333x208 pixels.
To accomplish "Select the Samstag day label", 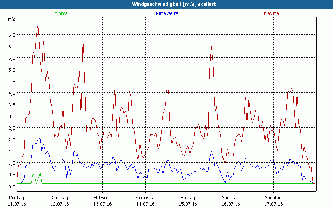I will click(231, 198).
